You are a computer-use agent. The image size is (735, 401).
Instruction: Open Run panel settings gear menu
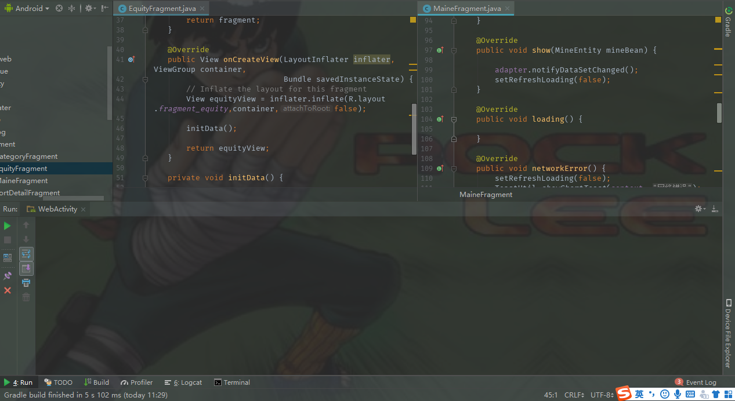(698, 209)
